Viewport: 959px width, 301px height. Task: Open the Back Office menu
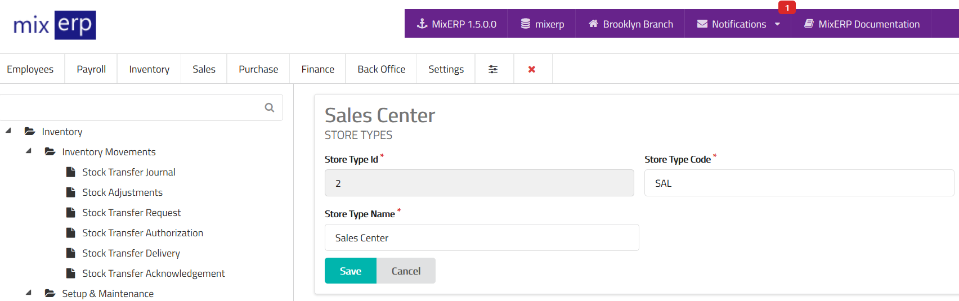pyautogui.click(x=381, y=69)
